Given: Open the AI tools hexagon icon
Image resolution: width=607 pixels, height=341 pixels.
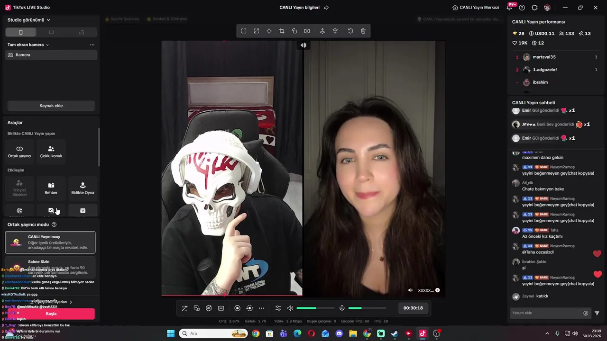Looking at the screenshot, I should (x=209, y=308).
